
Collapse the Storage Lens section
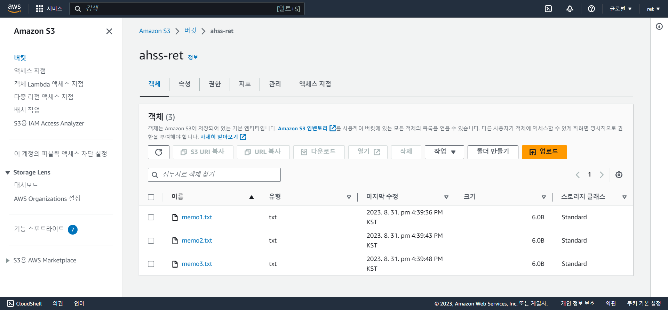(x=8, y=173)
